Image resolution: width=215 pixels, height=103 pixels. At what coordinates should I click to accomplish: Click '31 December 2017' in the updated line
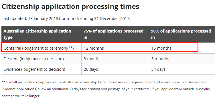[111, 19]
